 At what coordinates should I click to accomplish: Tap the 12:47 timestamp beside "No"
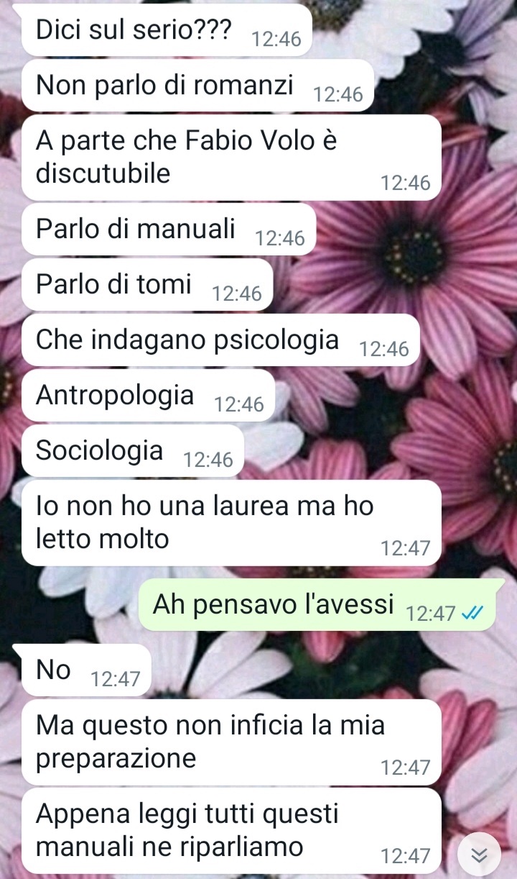click(116, 679)
